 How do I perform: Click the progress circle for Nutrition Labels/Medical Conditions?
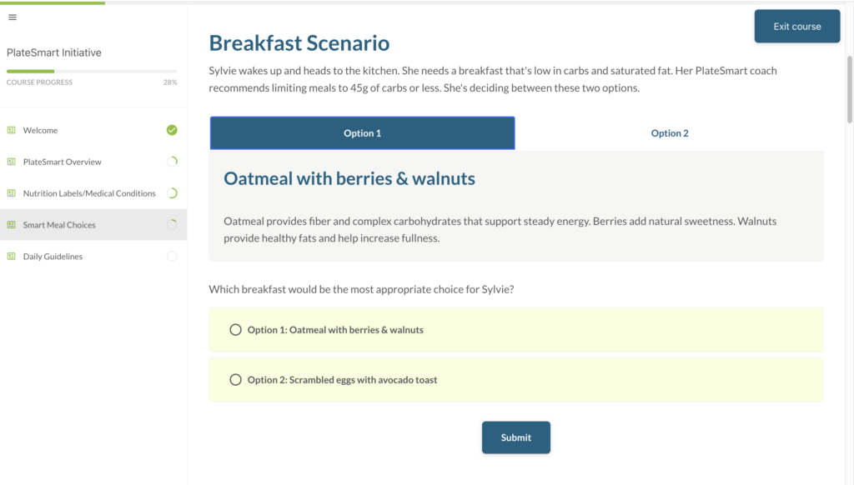click(x=172, y=193)
